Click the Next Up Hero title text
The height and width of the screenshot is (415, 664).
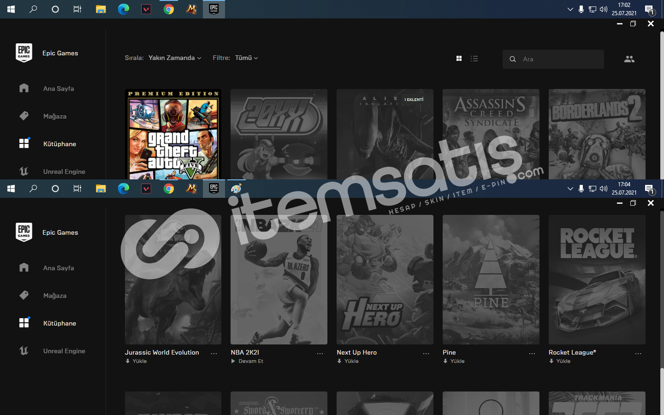[x=356, y=352]
